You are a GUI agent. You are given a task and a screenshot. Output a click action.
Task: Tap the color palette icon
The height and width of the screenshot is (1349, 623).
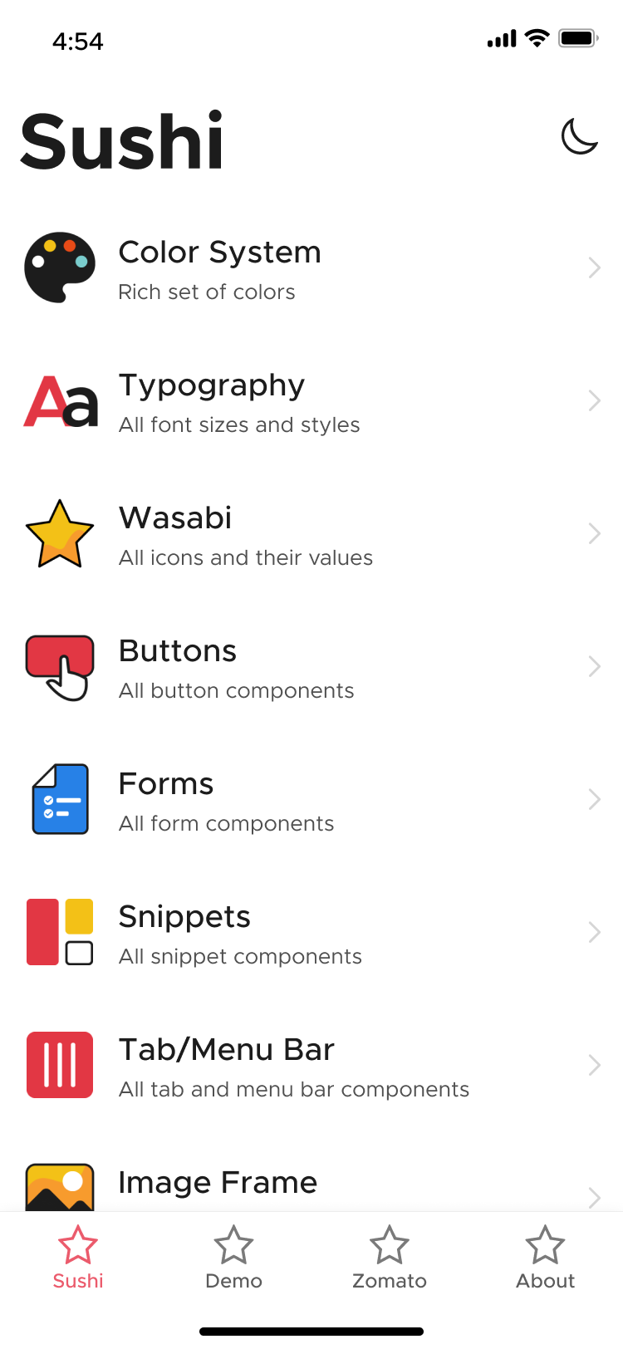point(60,267)
